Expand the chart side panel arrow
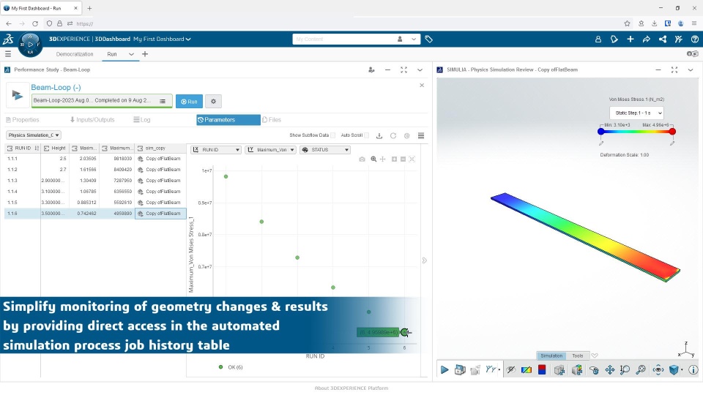 tap(424, 260)
